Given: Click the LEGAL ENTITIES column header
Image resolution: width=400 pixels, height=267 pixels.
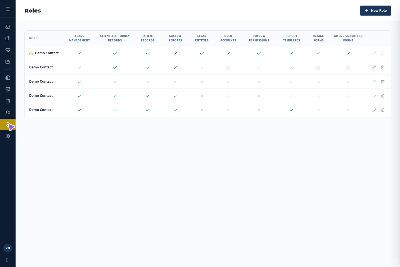Looking at the screenshot, I should (202, 38).
